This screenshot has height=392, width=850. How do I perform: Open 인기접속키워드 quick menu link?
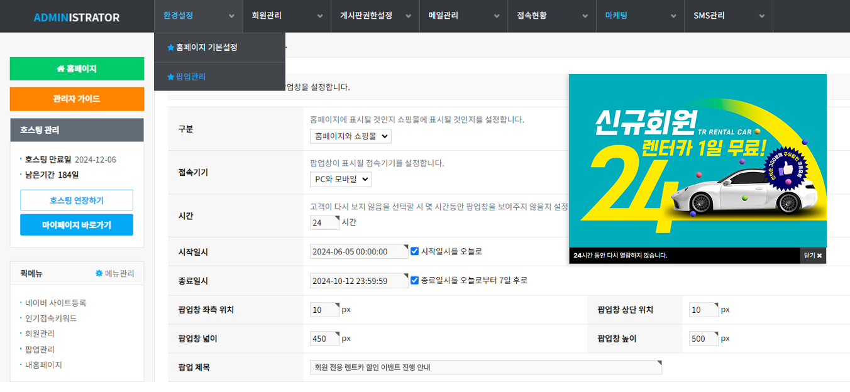tap(51, 318)
